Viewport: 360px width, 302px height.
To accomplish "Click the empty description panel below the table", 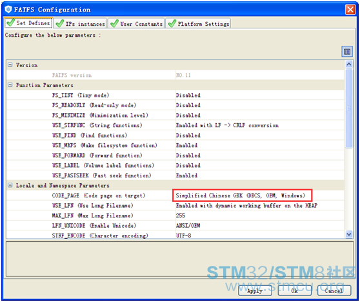I will (179, 259).
